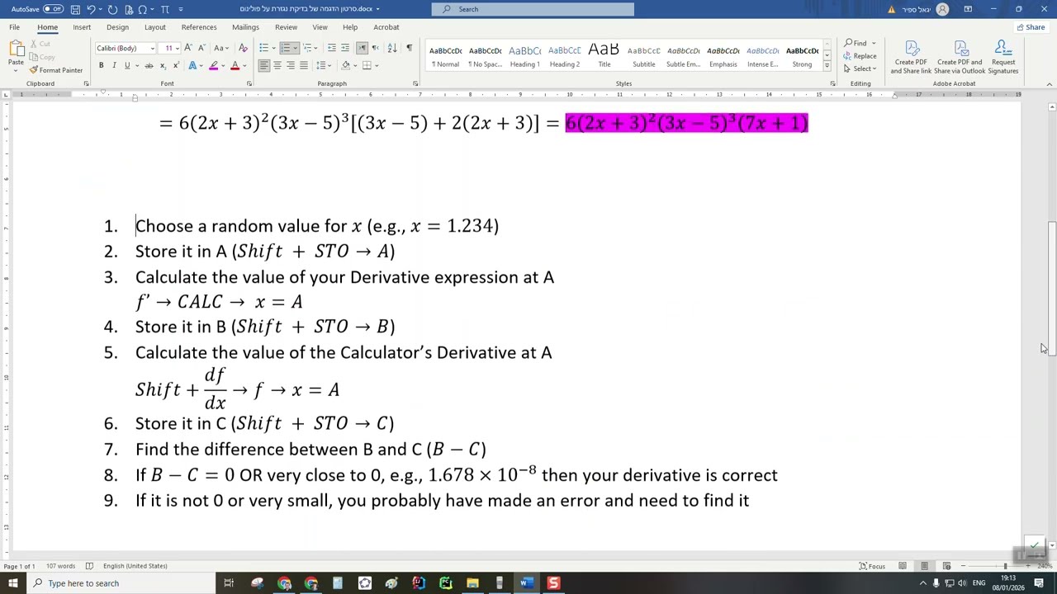Redo the last action
Image resolution: width=1057 pixels, height=594 pixels.
click(x=112, y=9)
